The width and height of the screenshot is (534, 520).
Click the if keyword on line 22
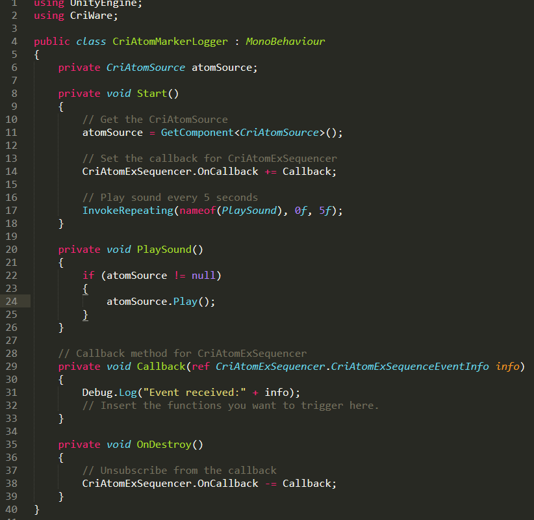pyautogui.click(x=88, y=276)
